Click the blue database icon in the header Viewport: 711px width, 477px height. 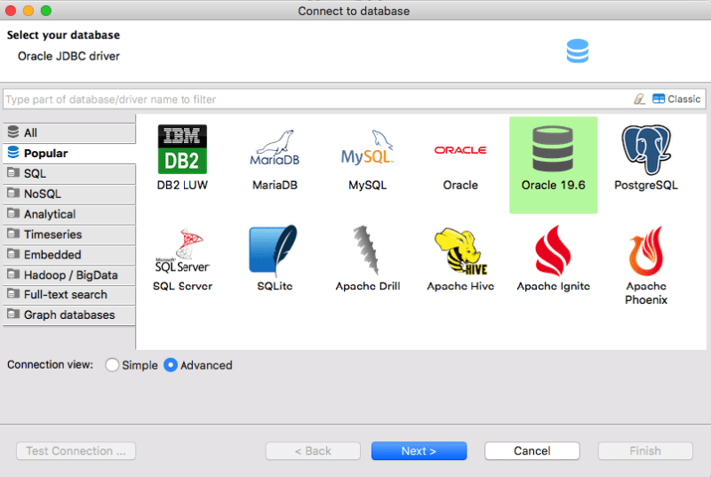[577, 51]
